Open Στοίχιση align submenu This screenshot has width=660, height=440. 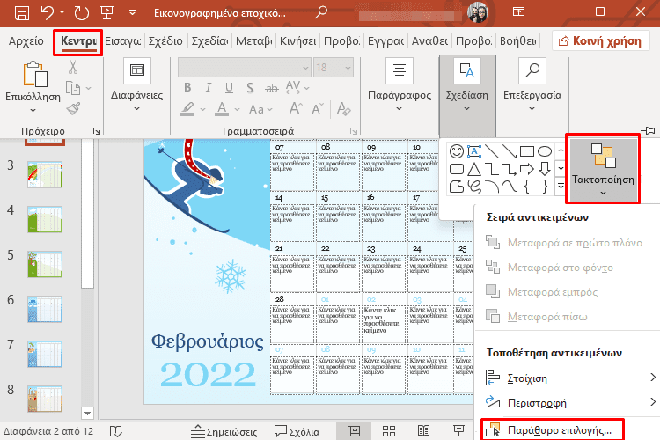pos(571,378)
